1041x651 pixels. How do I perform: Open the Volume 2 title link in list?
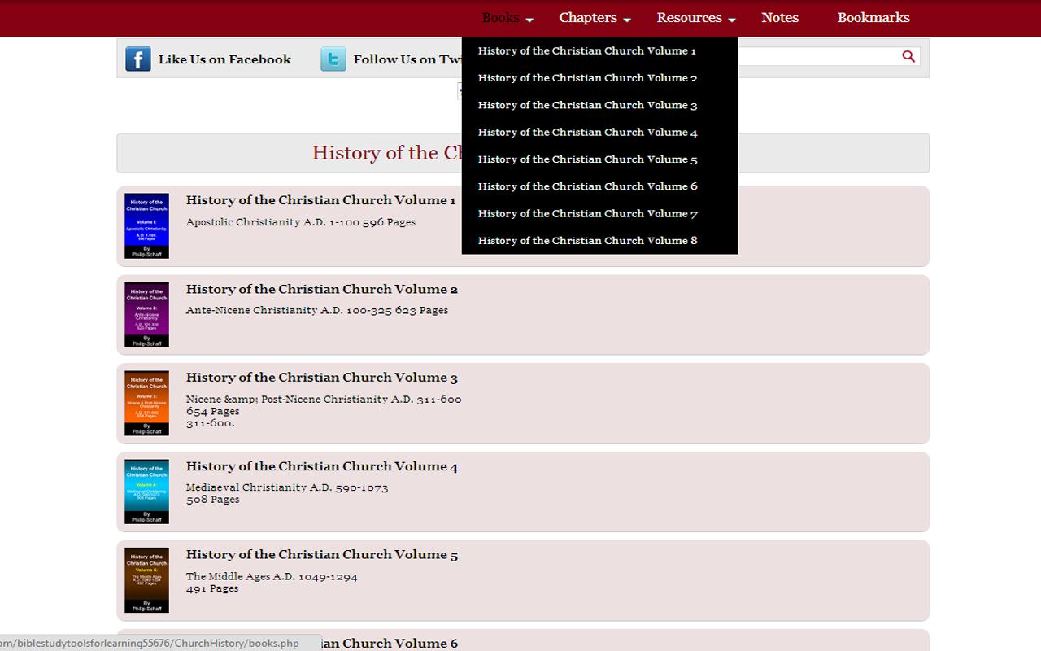(x=322, y=289)
